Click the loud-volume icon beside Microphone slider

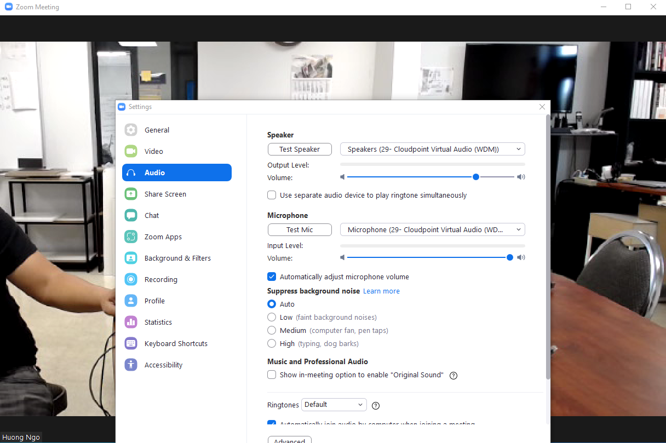pyautogui.click(x=521, y=257)
